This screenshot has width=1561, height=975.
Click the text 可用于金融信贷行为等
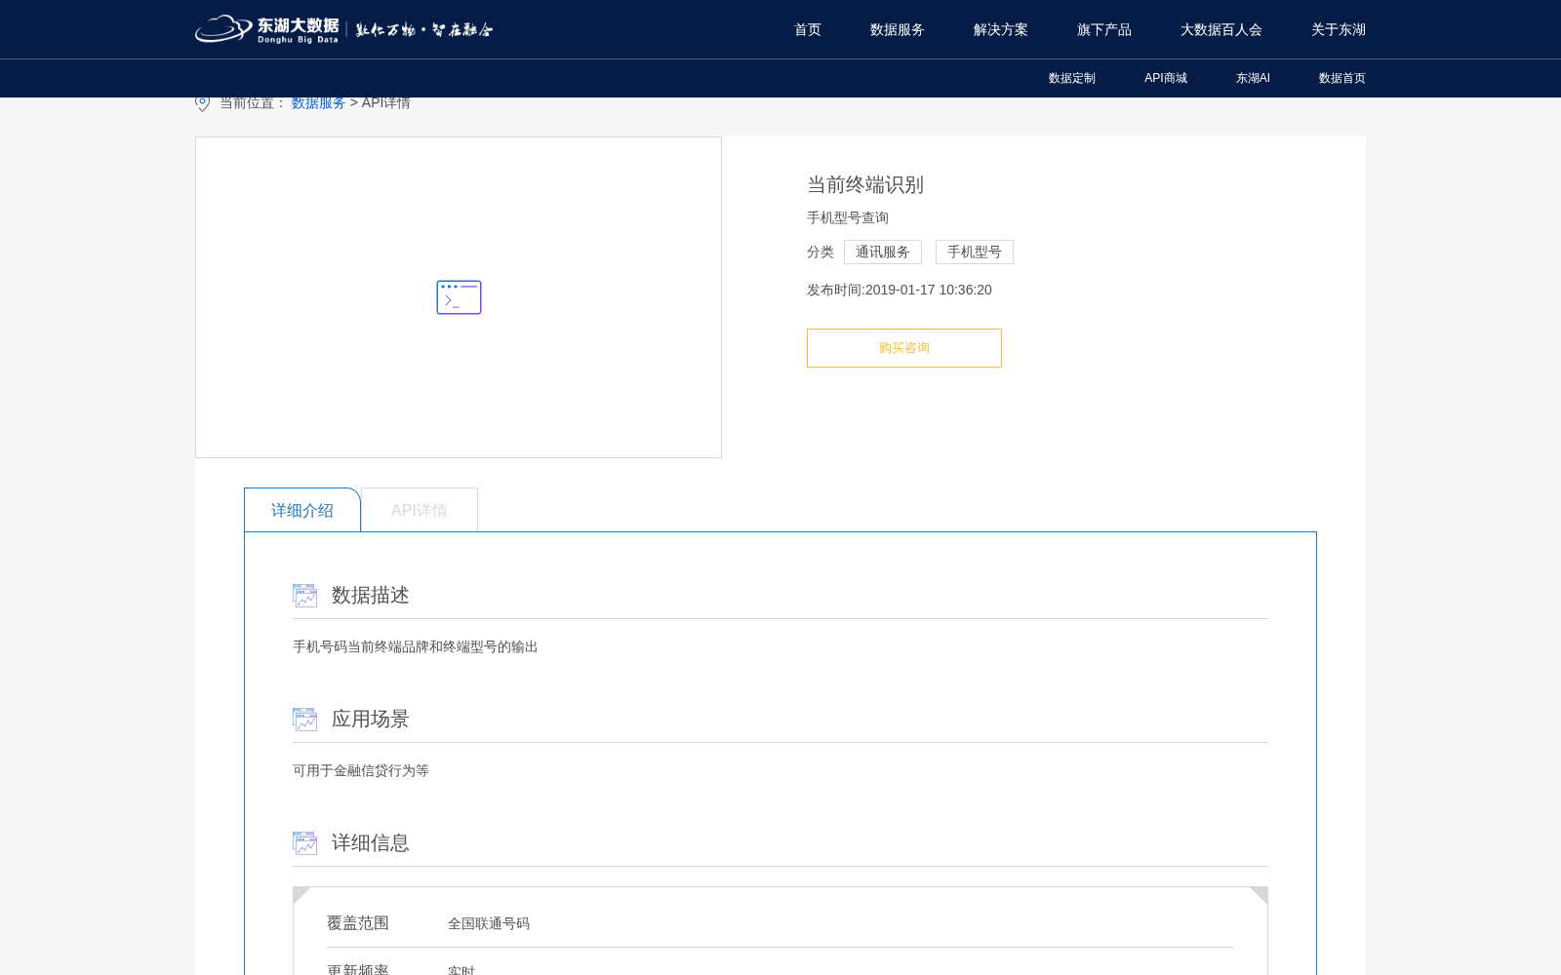[x=361, y=770]
